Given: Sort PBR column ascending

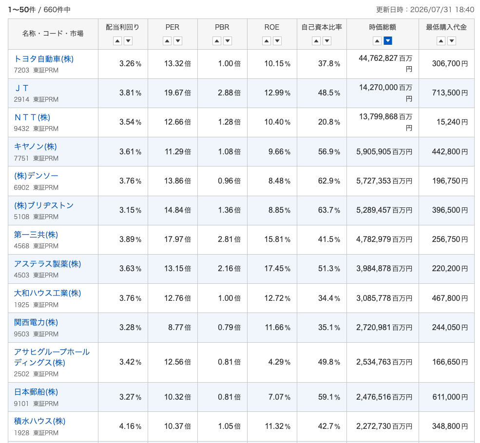Looking at the screenshot, I should click(x=217, y=41).
